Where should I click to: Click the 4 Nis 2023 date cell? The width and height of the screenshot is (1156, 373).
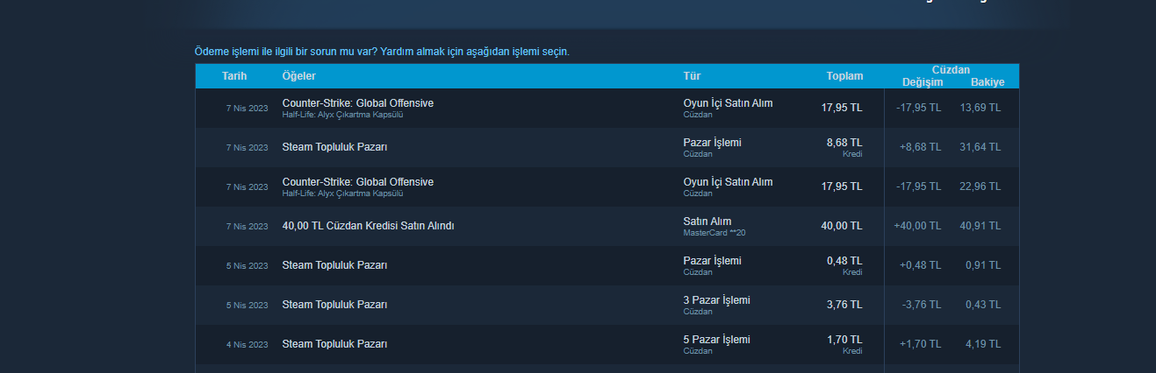pyautogui.click(x=247, y=345)
